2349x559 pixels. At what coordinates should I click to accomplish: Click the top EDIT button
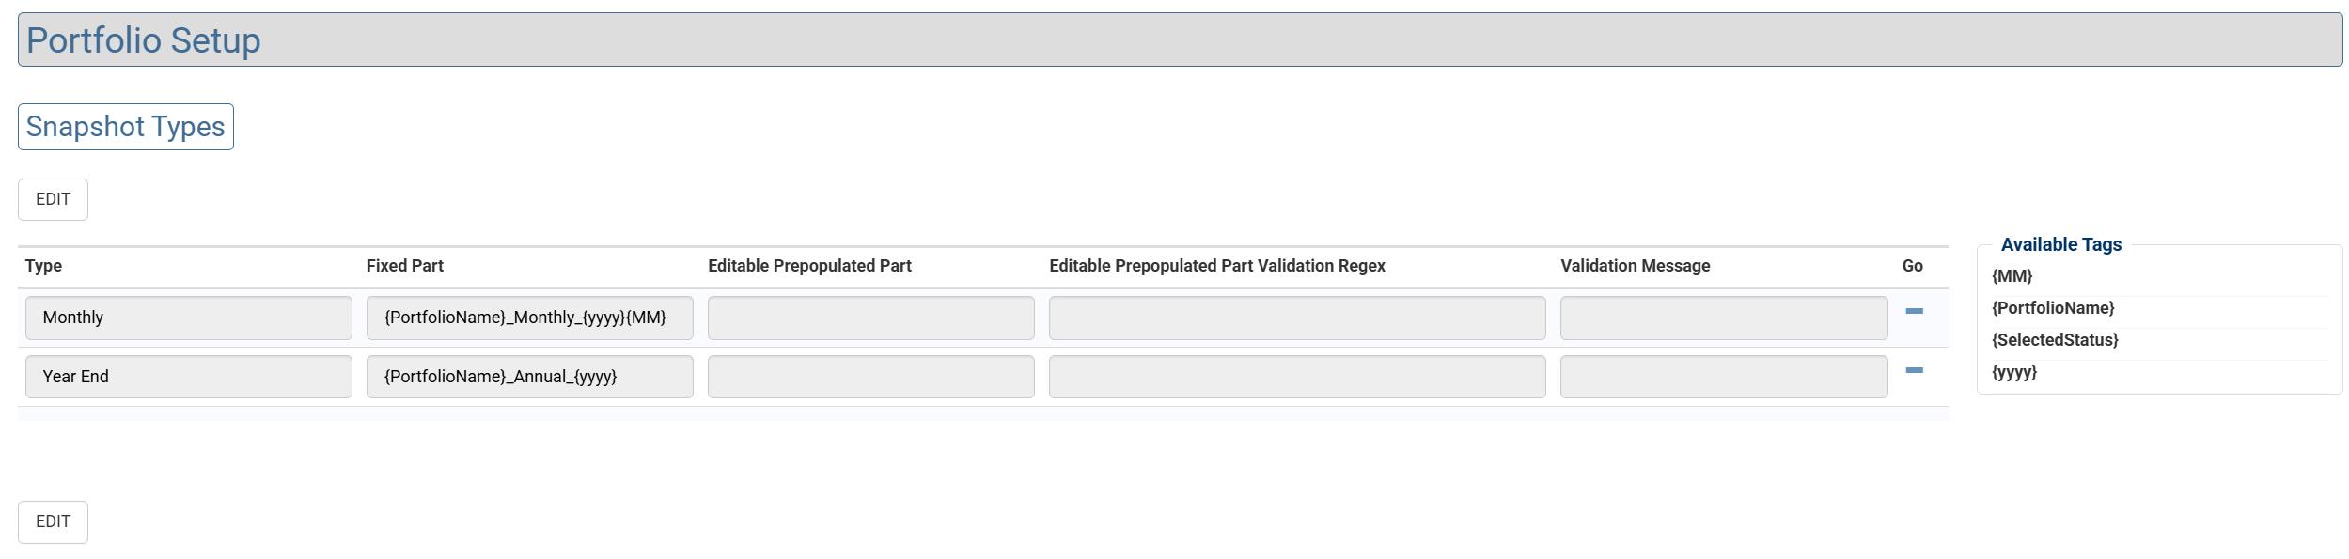53,199
